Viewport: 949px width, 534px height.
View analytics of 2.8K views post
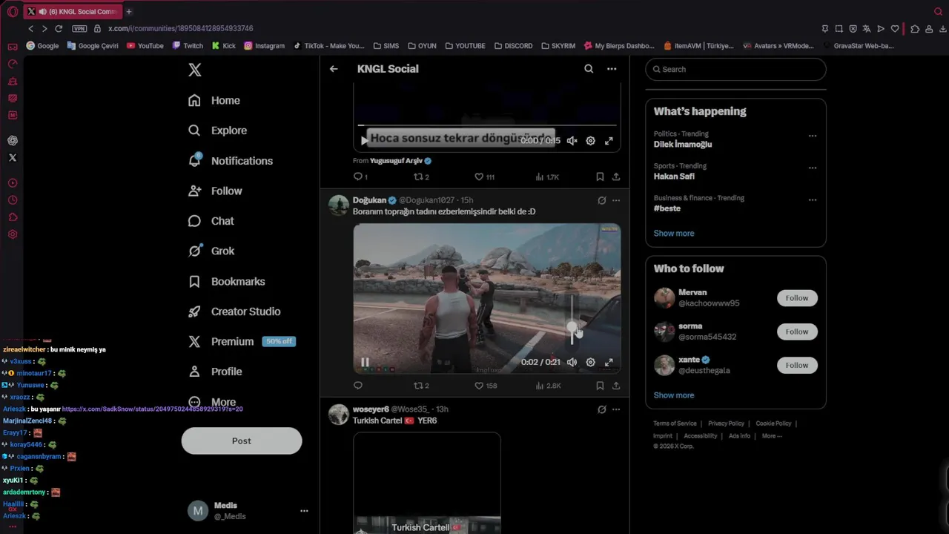pyautogui.click(x=548, y=386)
